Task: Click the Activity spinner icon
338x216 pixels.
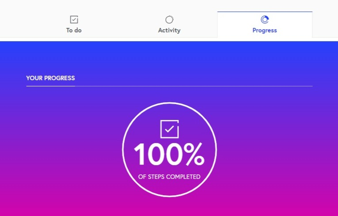Action: coord(169,19)
